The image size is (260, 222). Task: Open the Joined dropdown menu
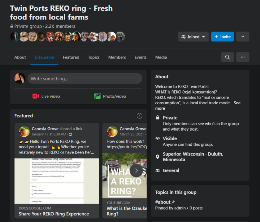[193, 37]
